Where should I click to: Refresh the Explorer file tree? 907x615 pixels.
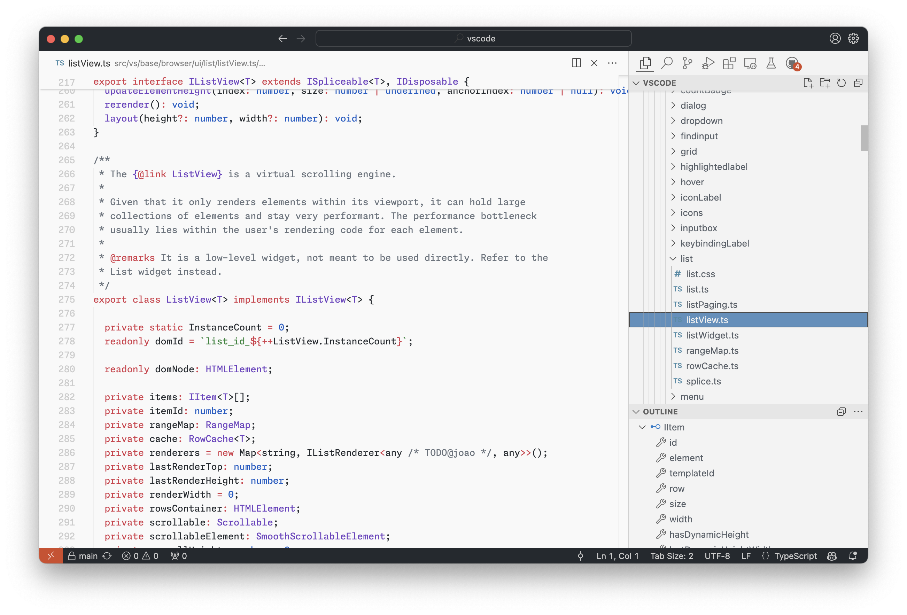[841, 83]
